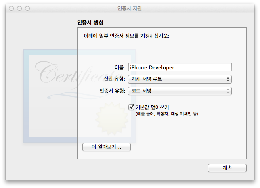Open the 인증서 유형 dropdown showing 코드 서명

[x=180, y=91]
